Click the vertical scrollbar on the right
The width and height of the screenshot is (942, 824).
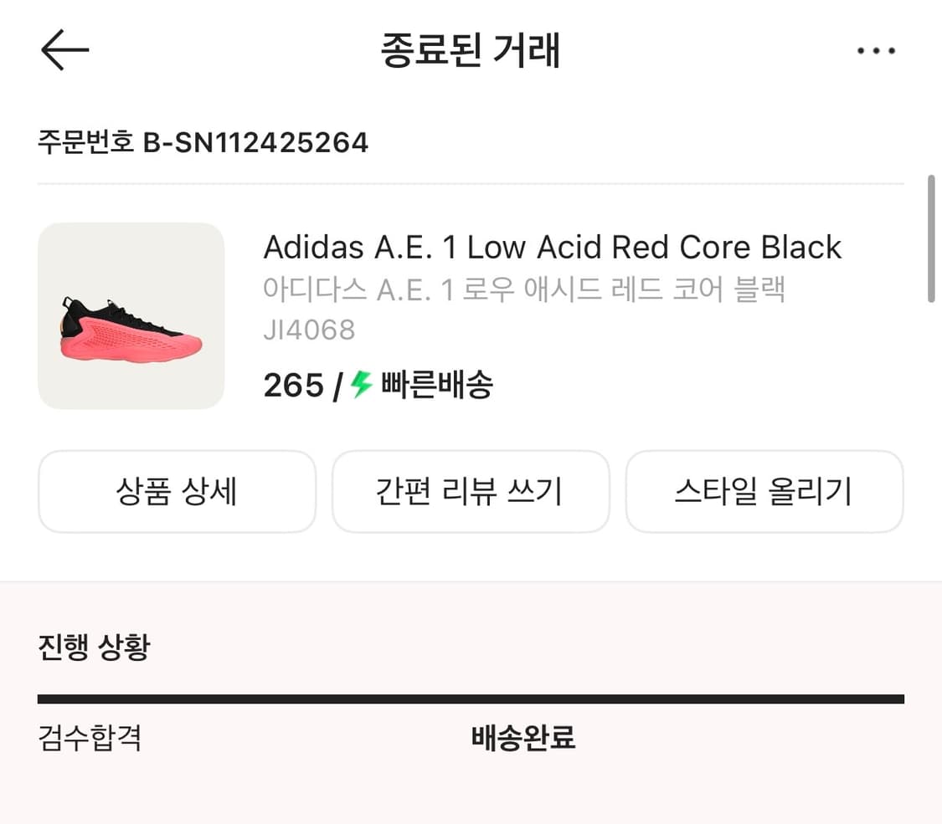click(930, 238)
